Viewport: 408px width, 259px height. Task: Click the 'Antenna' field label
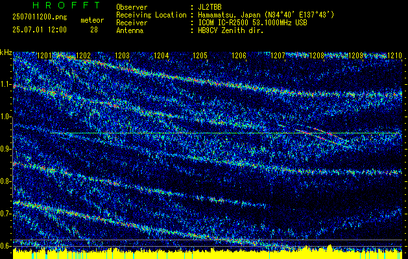[130, 30]
